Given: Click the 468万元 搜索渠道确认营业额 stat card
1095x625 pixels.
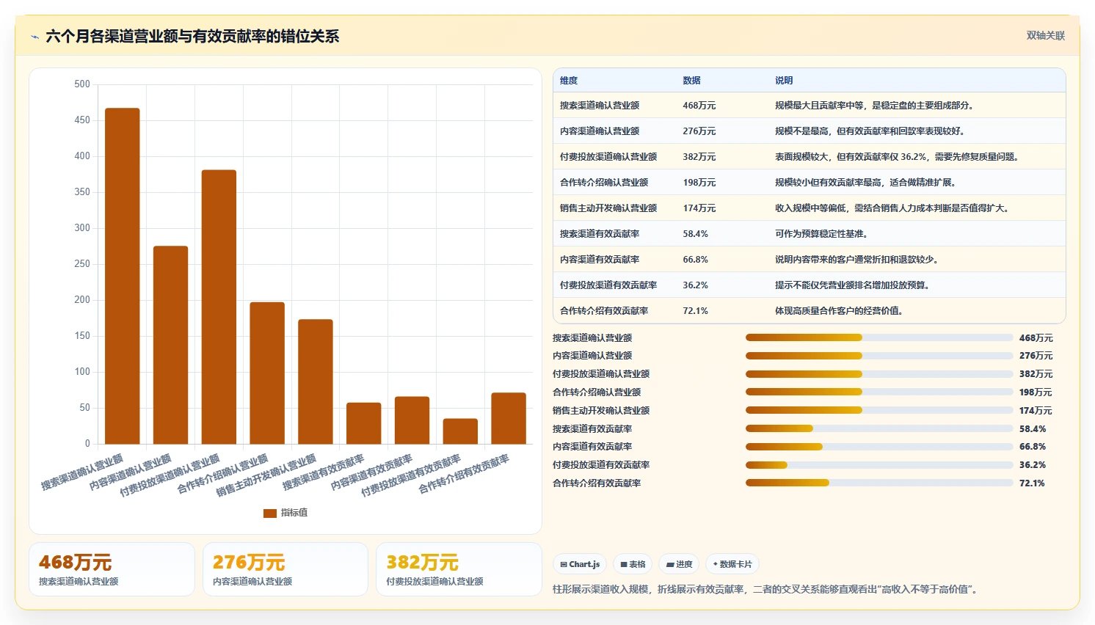Looking at the screenshot, I should 112,569.
